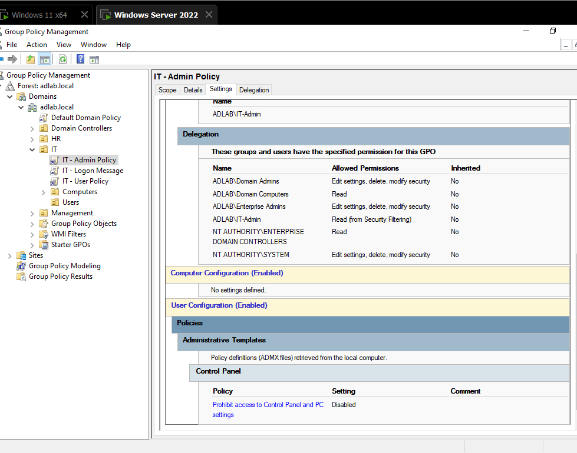577x453 pixels.
Task: Click the adlab.local domain servers icon
Action: tap(32, 107)
